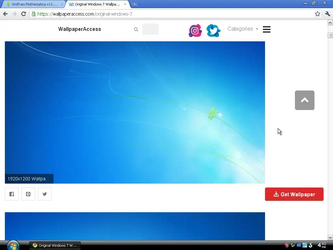Open the hamburger menu

point(267,29)
